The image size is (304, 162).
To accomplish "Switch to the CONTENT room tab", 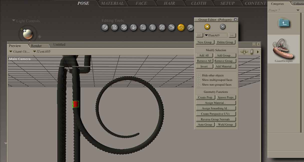I will [x=255, y=3].
